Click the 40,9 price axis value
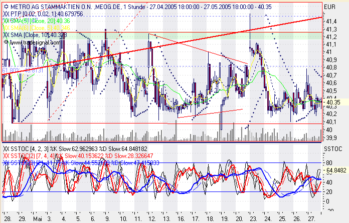 pos(331,59)
